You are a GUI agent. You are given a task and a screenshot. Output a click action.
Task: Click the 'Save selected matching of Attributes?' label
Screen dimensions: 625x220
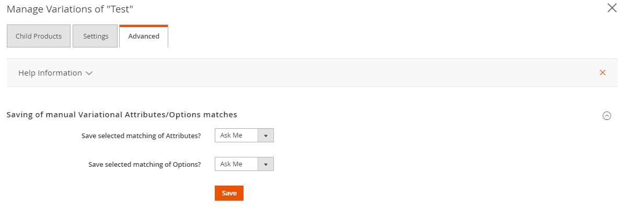click(141, 136)
